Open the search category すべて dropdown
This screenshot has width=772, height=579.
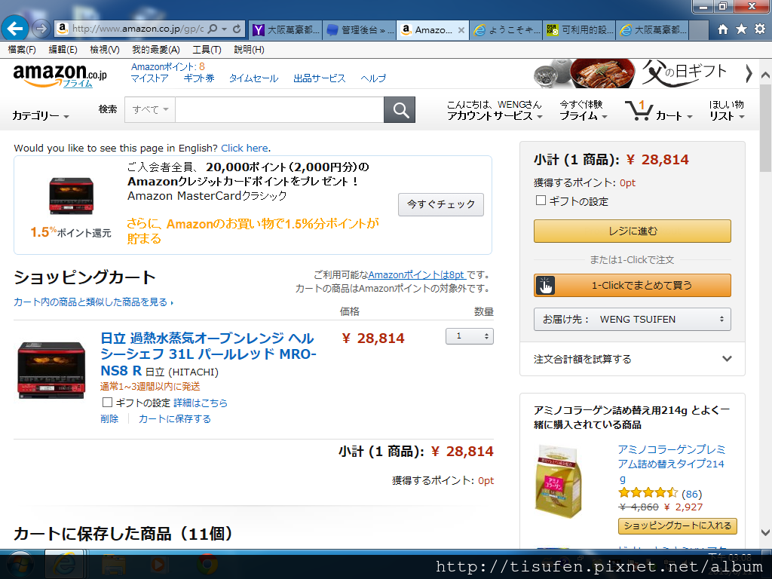pos(150,110)
